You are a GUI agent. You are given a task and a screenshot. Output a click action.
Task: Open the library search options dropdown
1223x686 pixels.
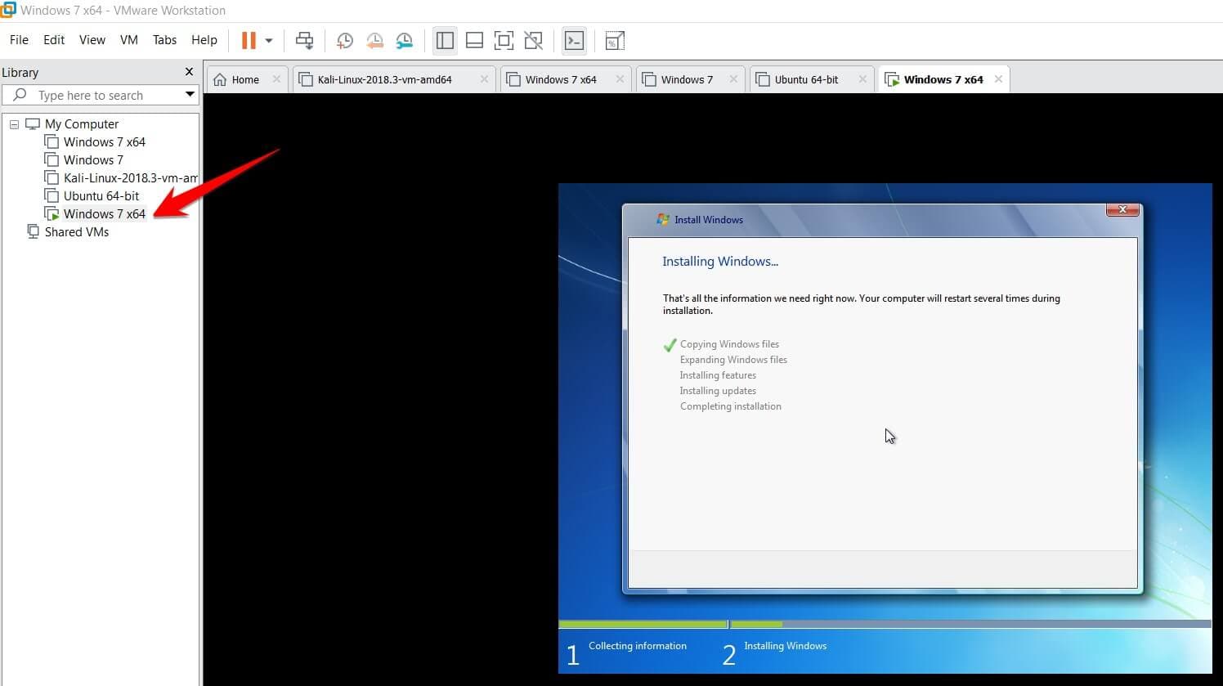coord(190,95)
